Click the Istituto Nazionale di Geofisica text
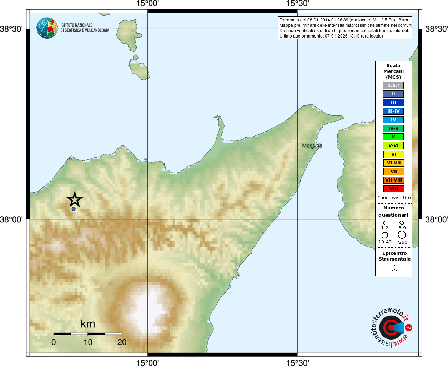 [x=85, y=28]
